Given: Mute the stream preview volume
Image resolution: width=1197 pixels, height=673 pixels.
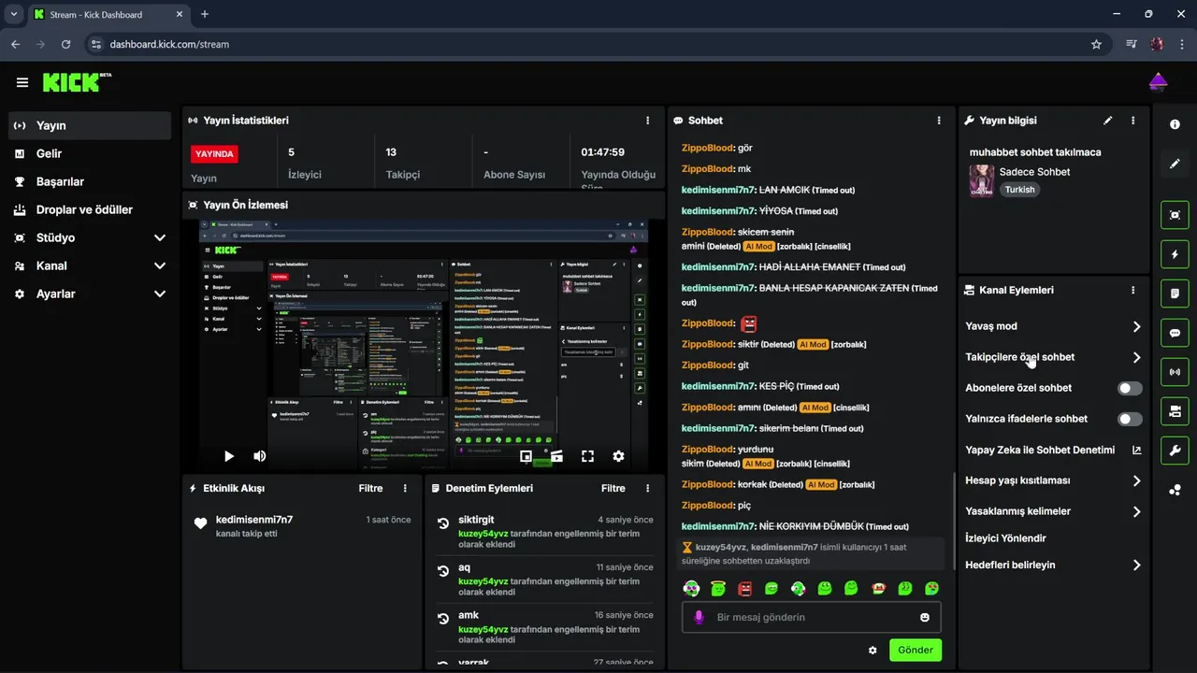Looking at the screenshot, I should tap(260, 456).
